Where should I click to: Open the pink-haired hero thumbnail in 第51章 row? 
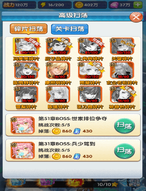(23, 126)
